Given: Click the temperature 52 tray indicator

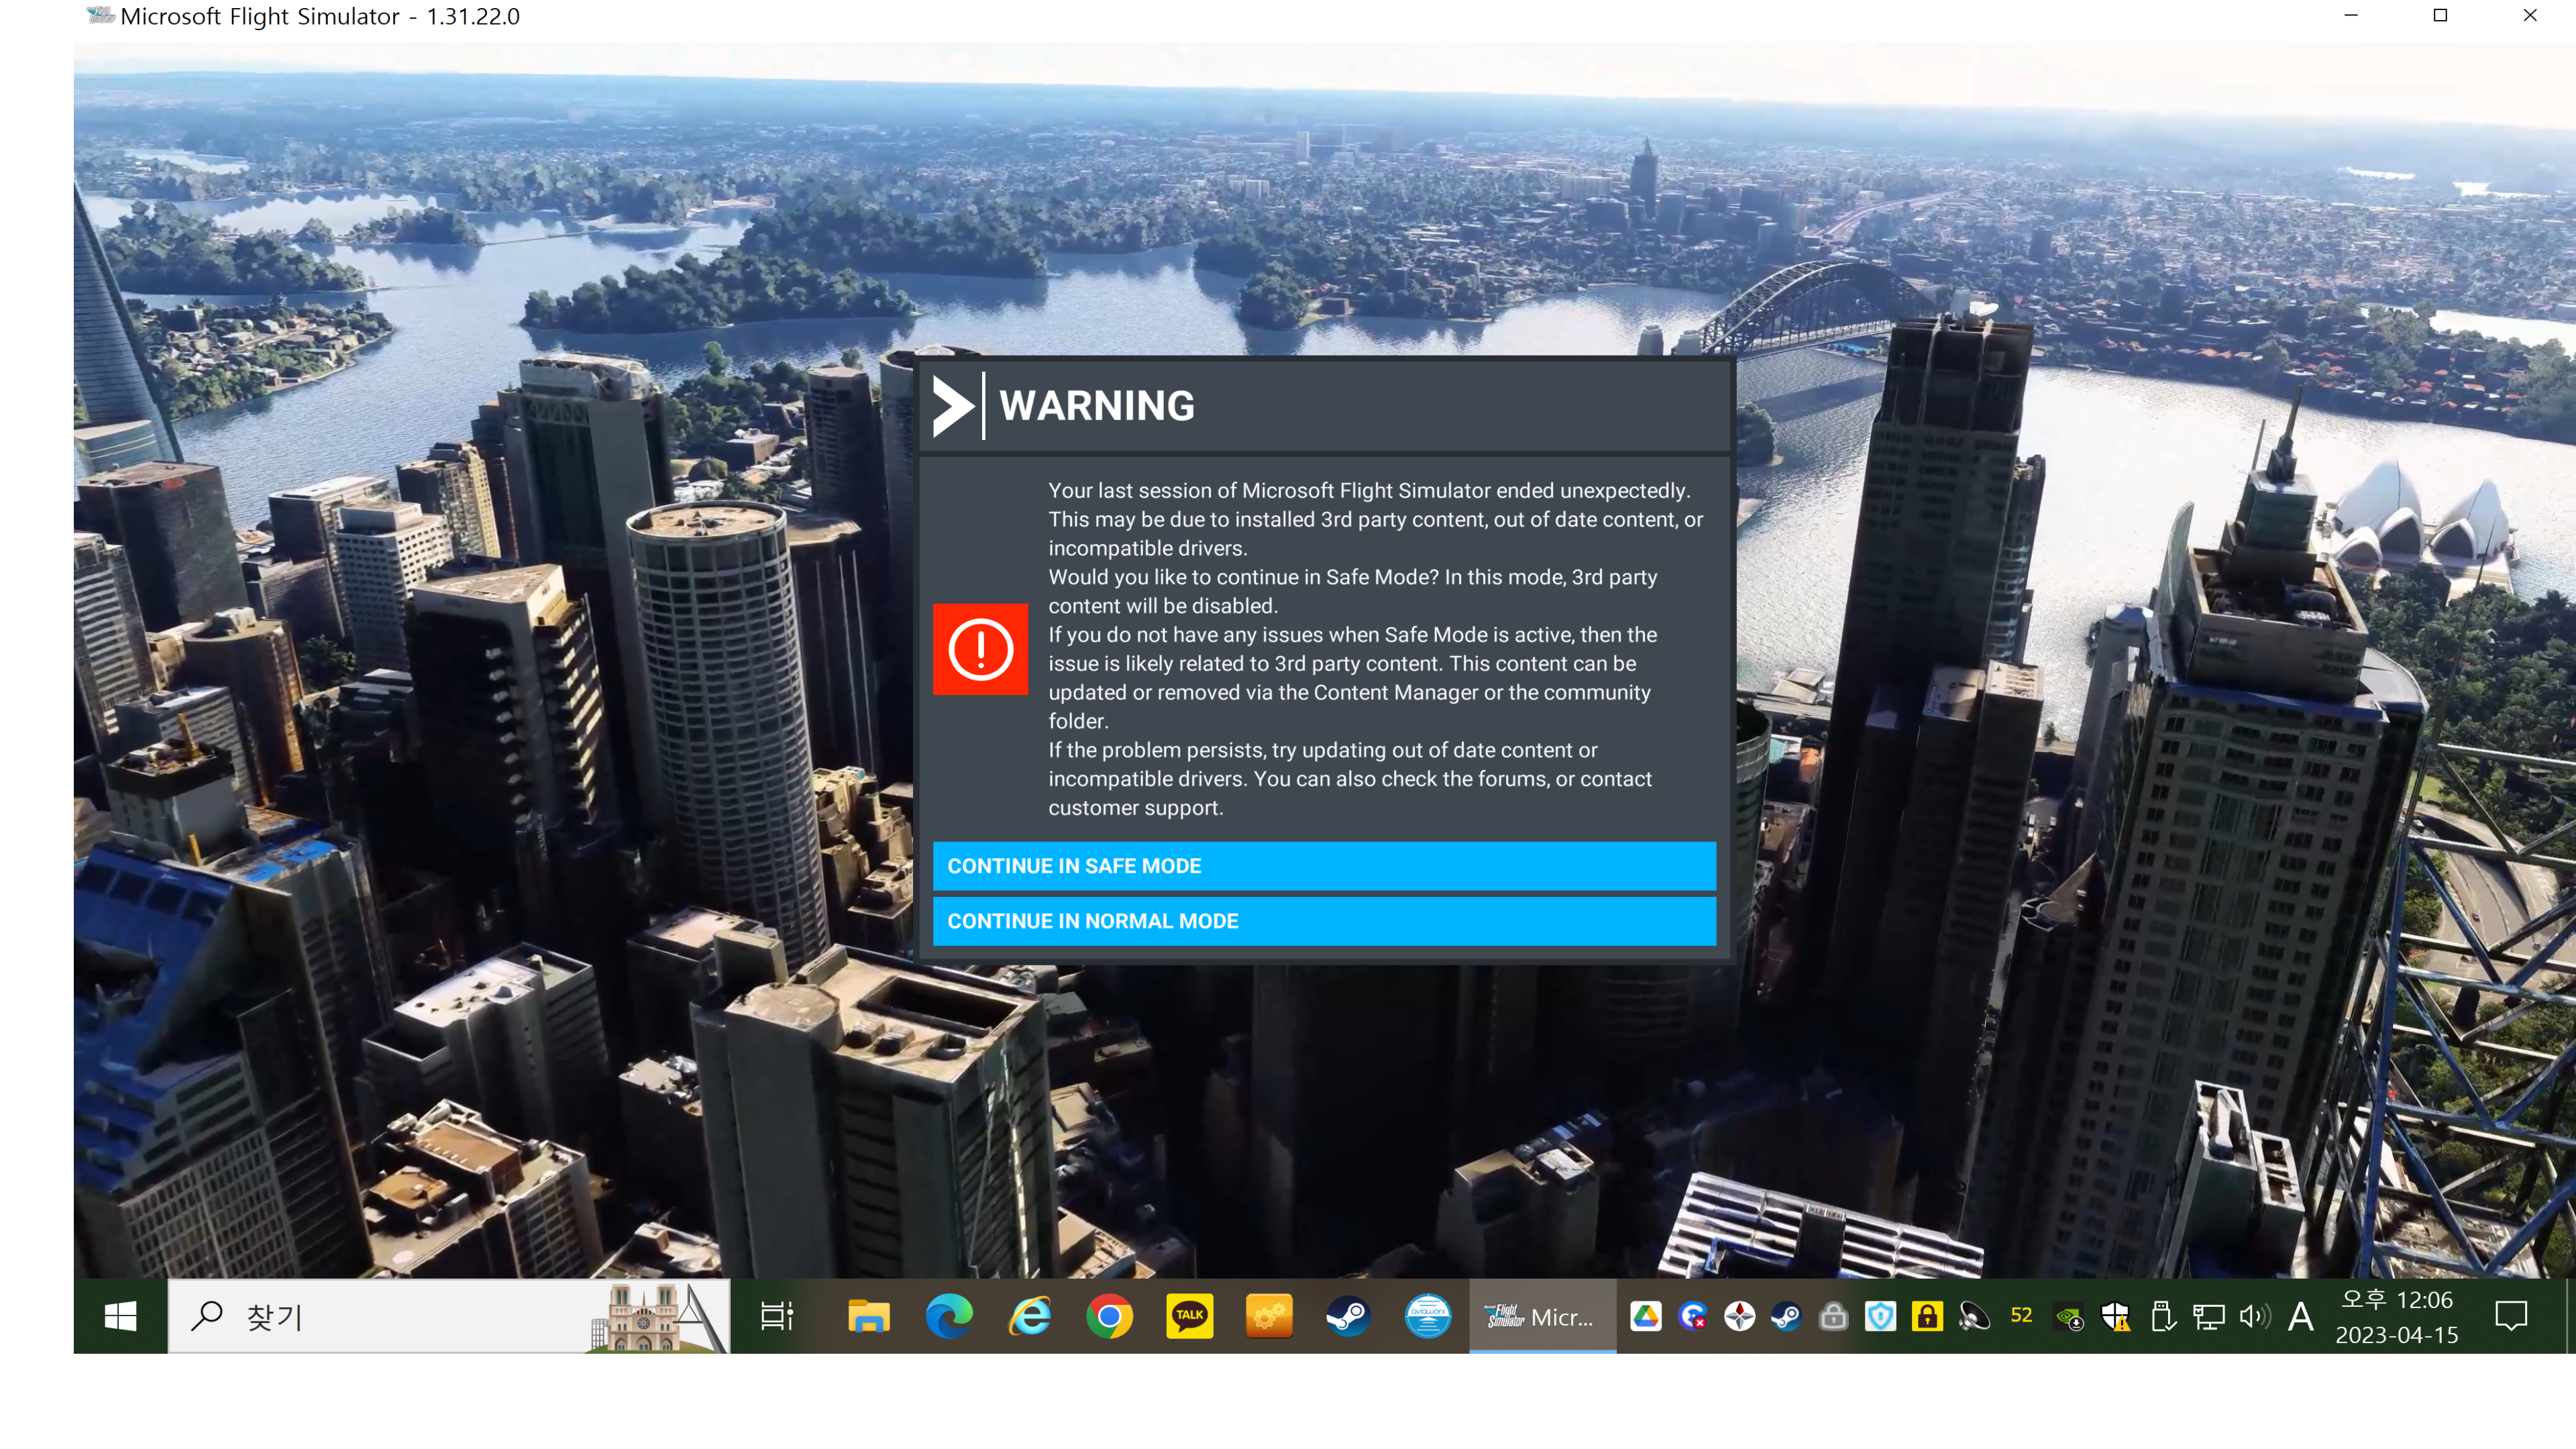Looking at the screenshot, I should (x=2021, y=1316).
